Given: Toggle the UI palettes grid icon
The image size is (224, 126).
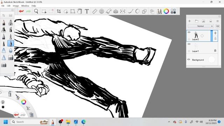Looking at the screenshot, I should (173, 11).
